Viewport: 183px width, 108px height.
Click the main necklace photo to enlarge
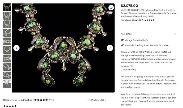click(x=63, y=48)
